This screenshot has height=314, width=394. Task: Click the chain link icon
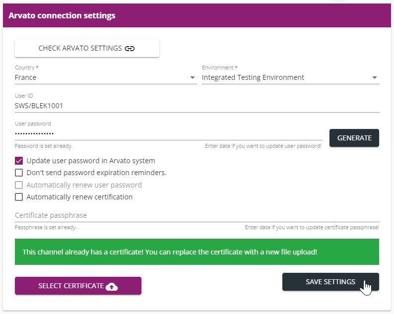point(130,49)
